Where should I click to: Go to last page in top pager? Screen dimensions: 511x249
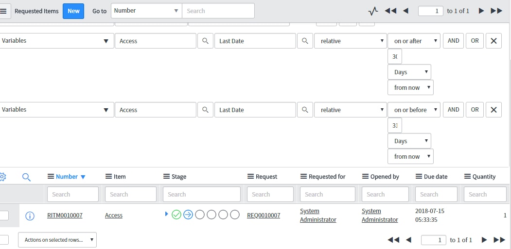coord(497,11)
